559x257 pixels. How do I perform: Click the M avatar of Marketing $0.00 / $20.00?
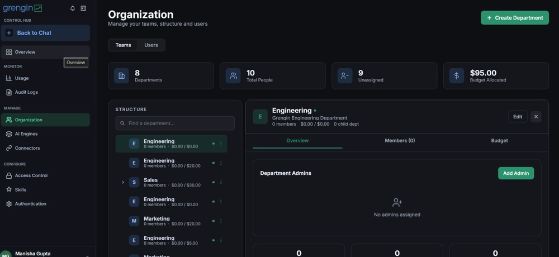click(134, 221)
